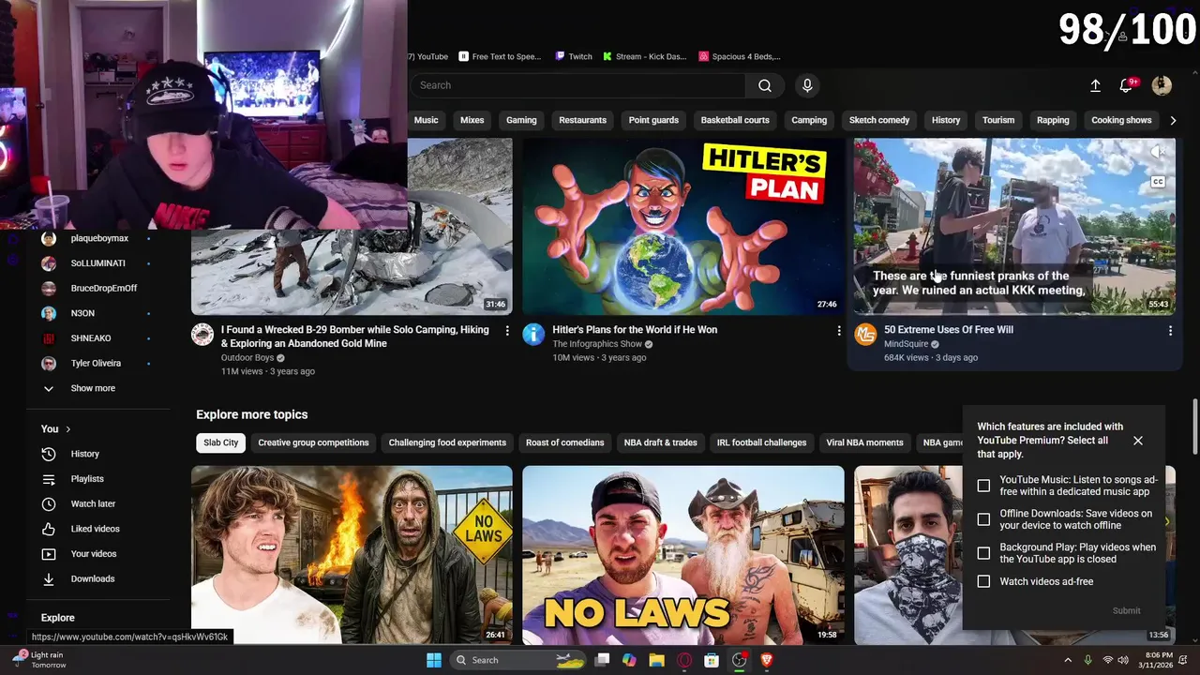
Task: Open video title Hitler's Plans for the World
Action: pos(635,330)
